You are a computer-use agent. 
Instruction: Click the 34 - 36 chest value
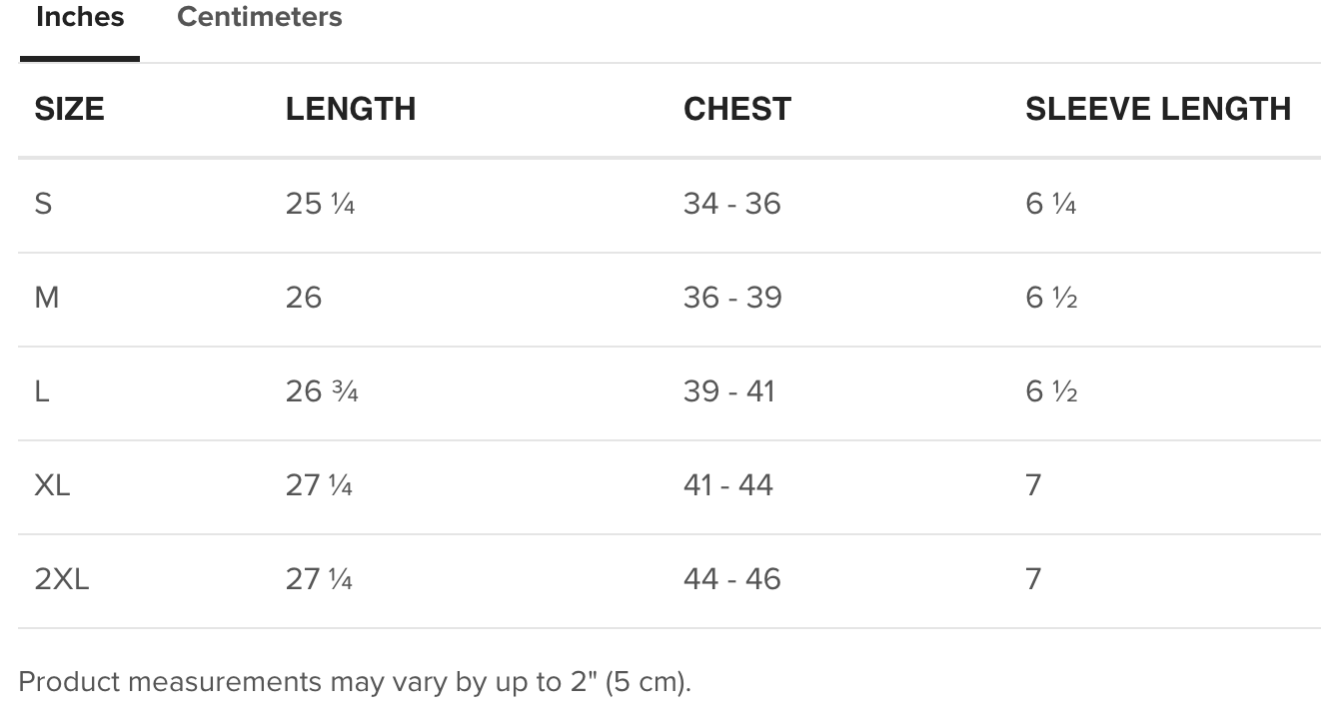point(732,204)
